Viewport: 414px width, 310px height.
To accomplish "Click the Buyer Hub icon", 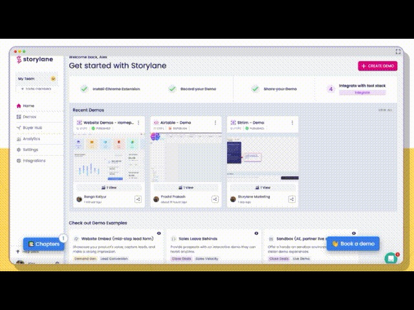I will click(x=19, y=128).
